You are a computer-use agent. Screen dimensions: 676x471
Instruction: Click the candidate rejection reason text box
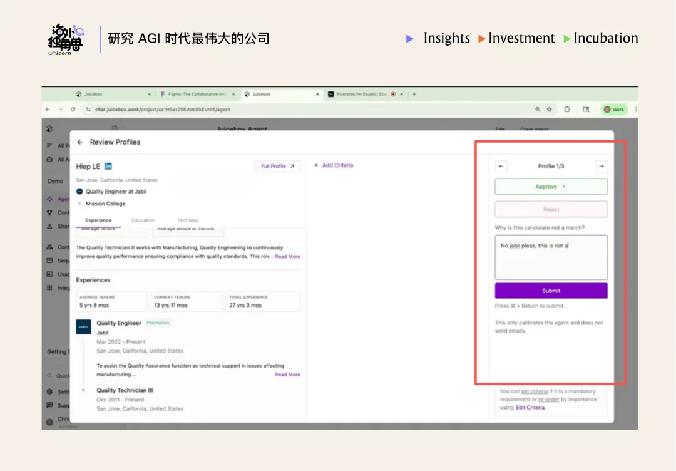pos(551,258)
